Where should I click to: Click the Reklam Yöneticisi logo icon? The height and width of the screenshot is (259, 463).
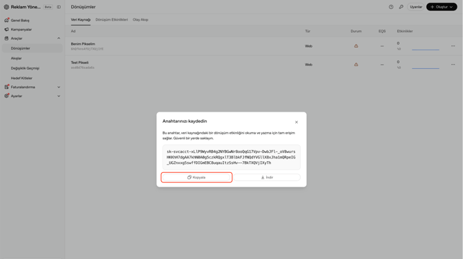click(6, 7)
